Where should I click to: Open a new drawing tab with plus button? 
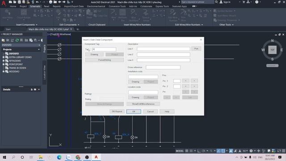(77, 29)
